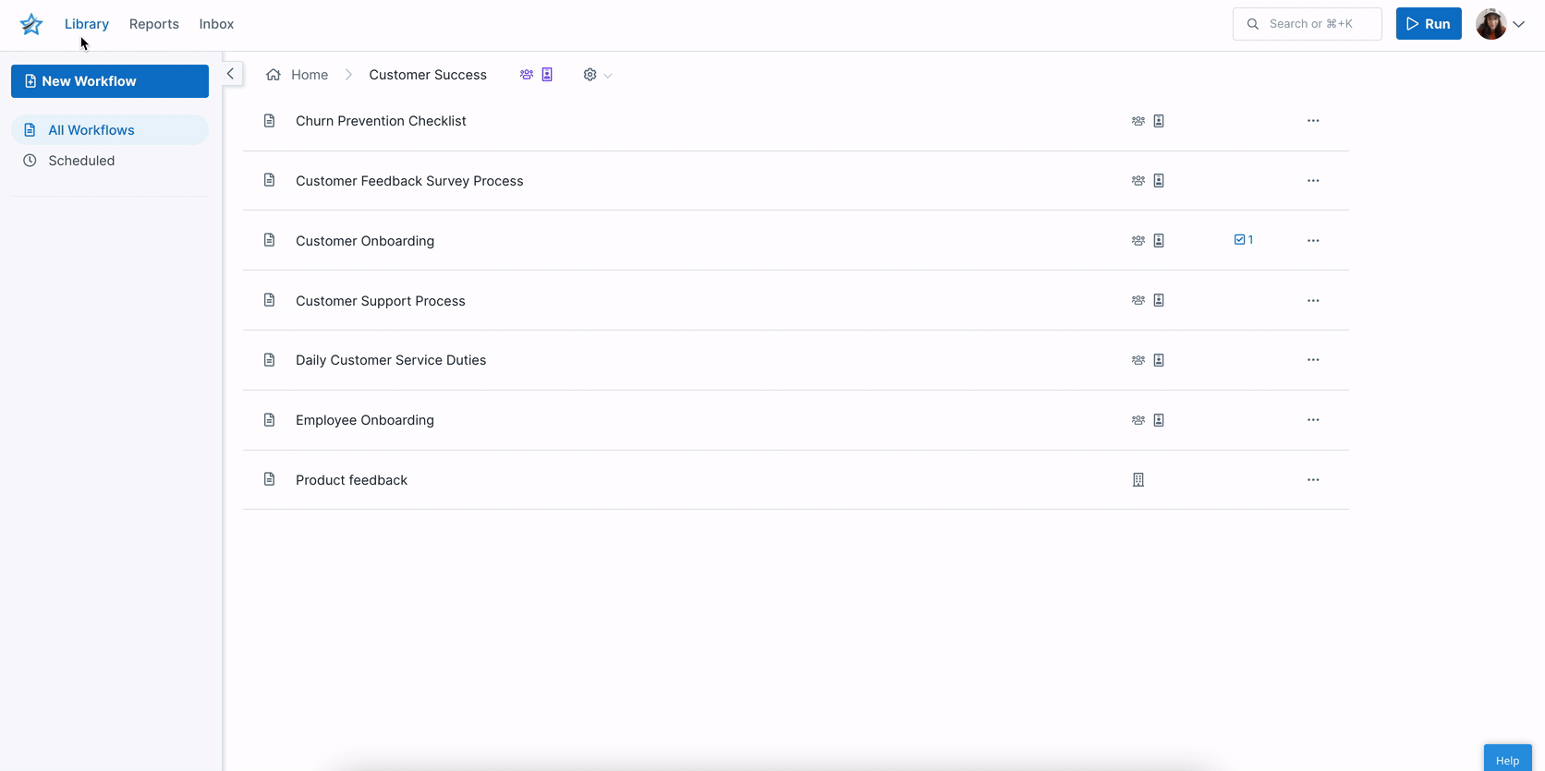Screen dimensions: 1545x771
Task: Open folder settings gear dropdown
Action: click(x=597, y=75)
